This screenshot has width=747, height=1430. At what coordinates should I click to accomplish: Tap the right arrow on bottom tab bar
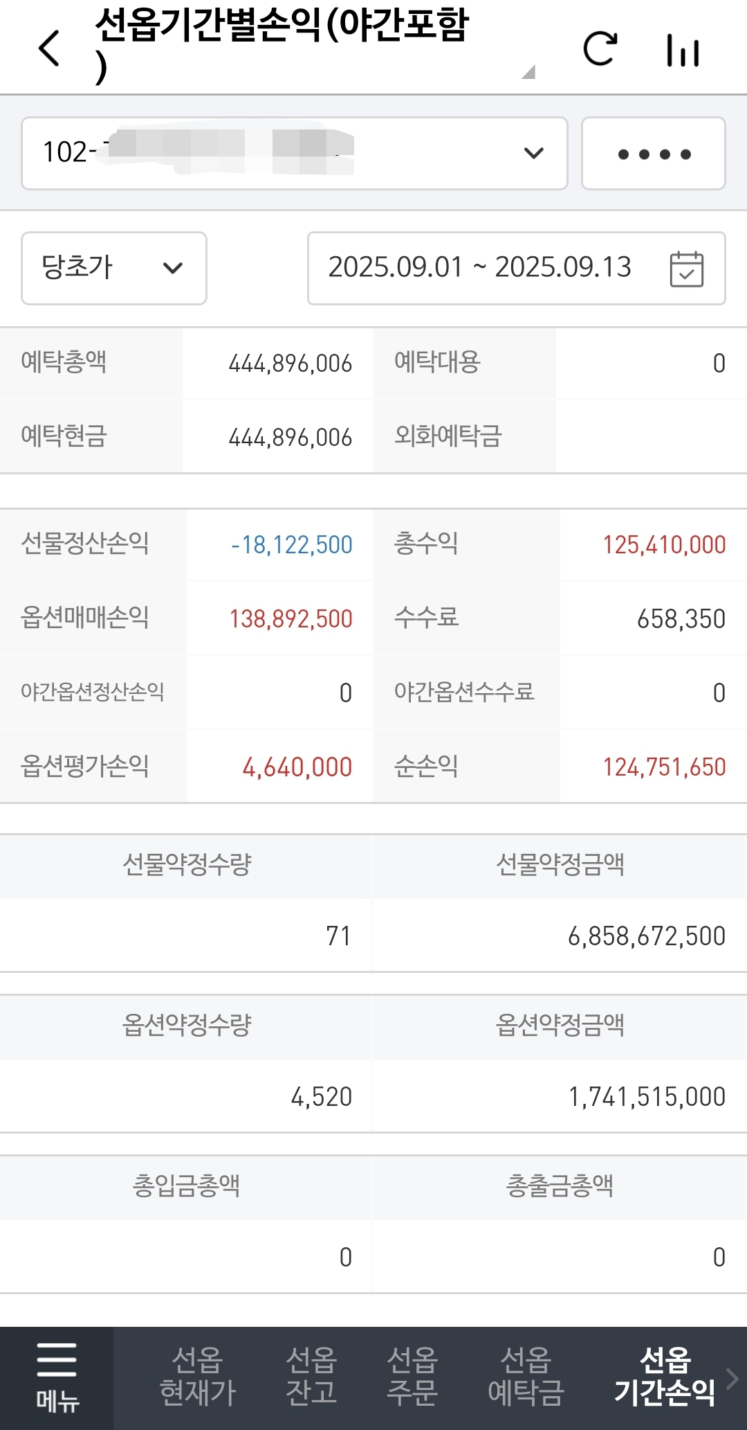click(x=732, y=1378)
